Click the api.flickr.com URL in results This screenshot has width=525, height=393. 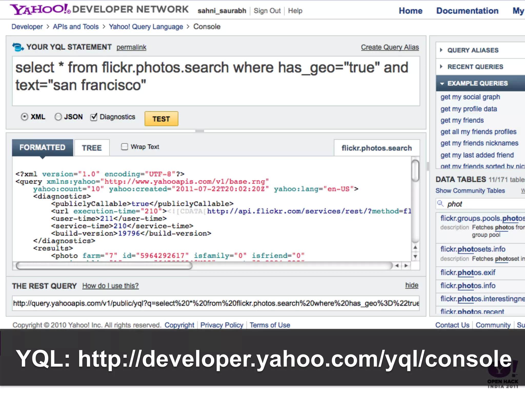[309, 211]
